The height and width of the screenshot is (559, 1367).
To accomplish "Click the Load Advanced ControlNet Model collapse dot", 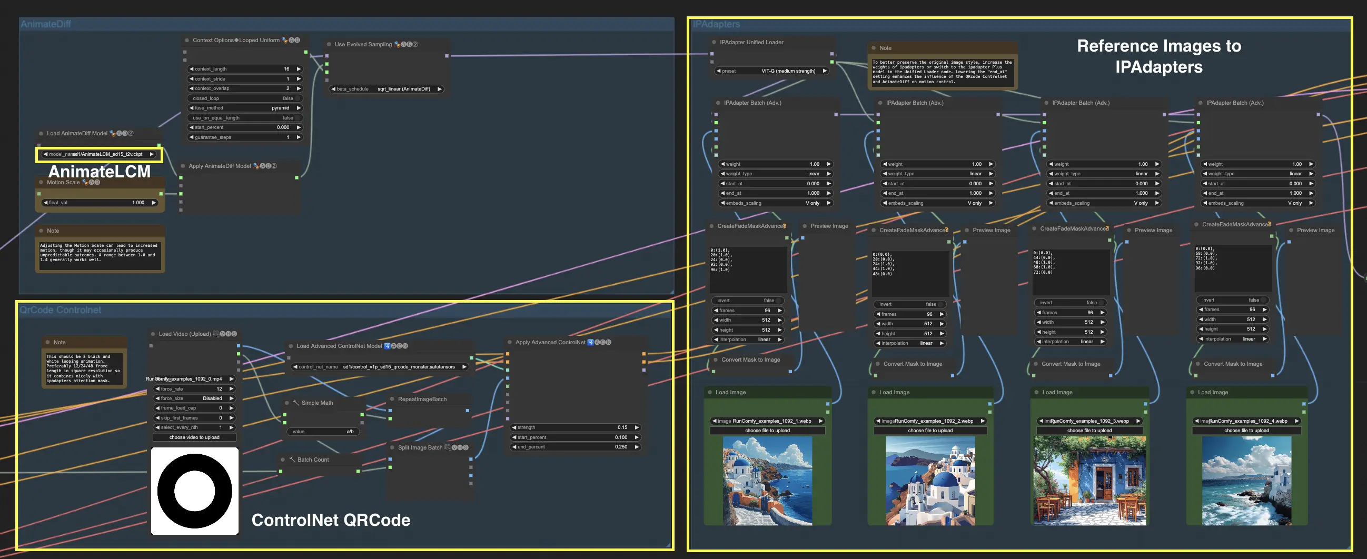I will [x=291, y=346].
